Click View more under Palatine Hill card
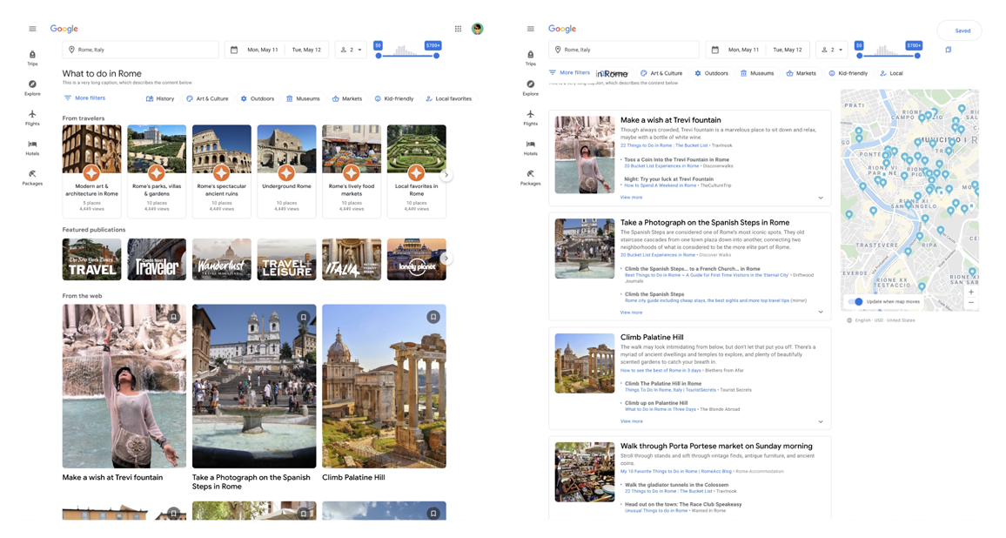 631,421
